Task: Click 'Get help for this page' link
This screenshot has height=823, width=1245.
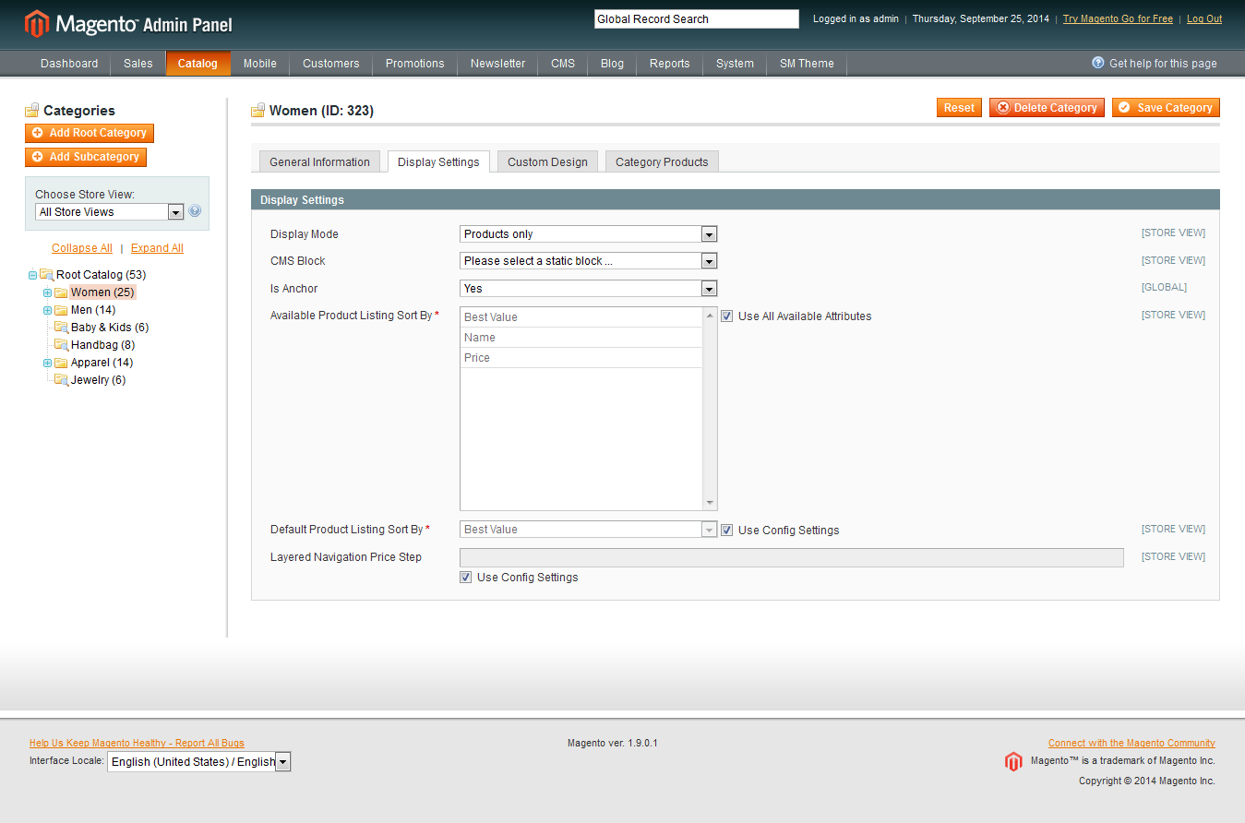Action: (1163, 64)
